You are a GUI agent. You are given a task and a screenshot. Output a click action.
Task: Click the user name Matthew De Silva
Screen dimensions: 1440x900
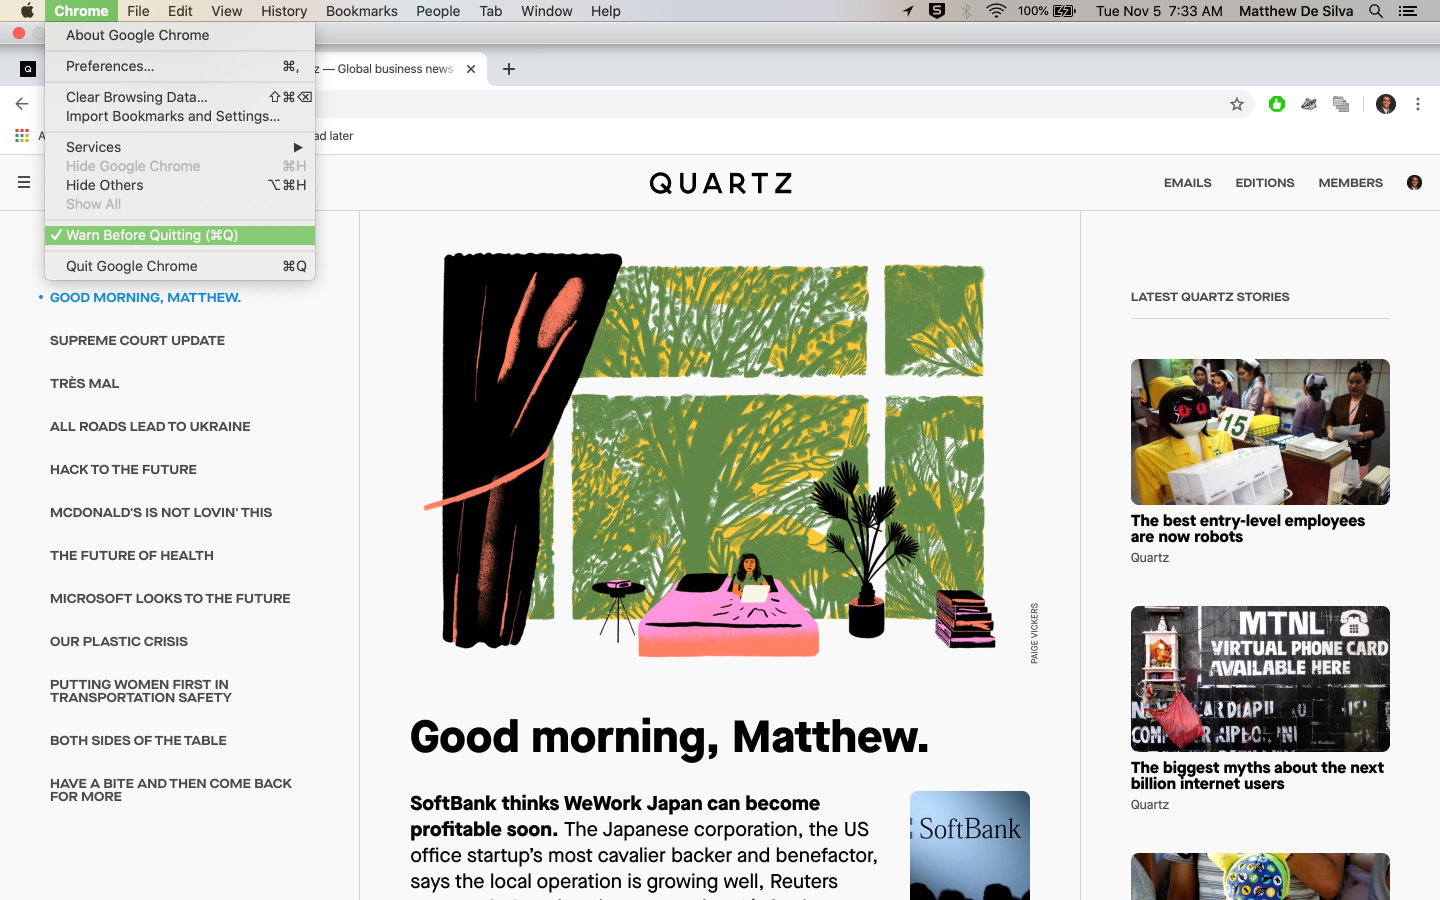(1296, 10)
